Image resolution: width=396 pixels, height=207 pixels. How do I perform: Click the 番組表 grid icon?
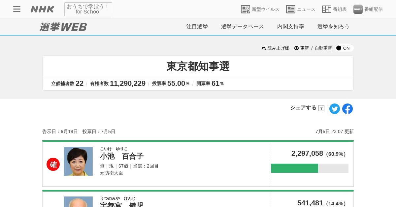coord(327,9)
